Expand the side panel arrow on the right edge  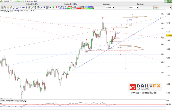click(171, 8)
